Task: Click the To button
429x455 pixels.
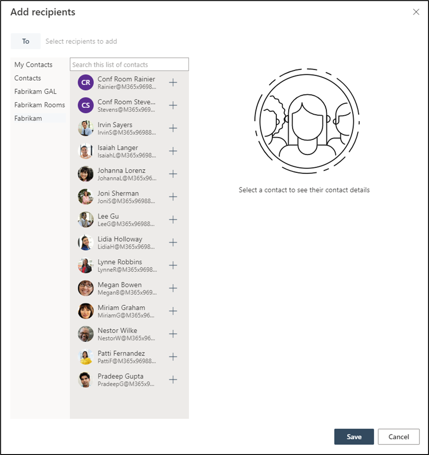Action: 25,41
